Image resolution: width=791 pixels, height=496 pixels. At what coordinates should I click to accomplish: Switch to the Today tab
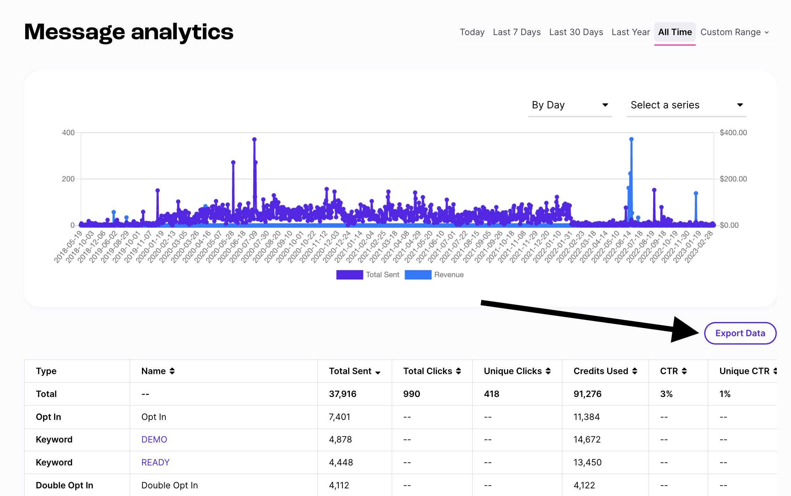(x=472, y=32)
